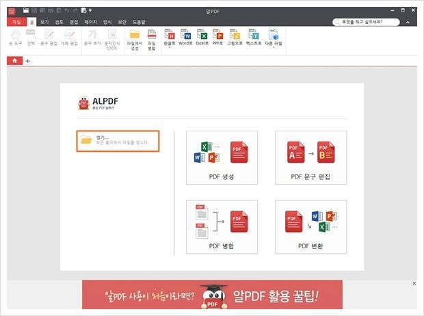Expand the quick access toolbar customize arrow
The height and width of the screenshot is (316, 424).
point(90,10)
